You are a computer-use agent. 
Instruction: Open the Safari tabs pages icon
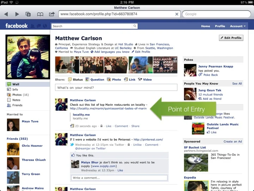click(x=28, y=14)
